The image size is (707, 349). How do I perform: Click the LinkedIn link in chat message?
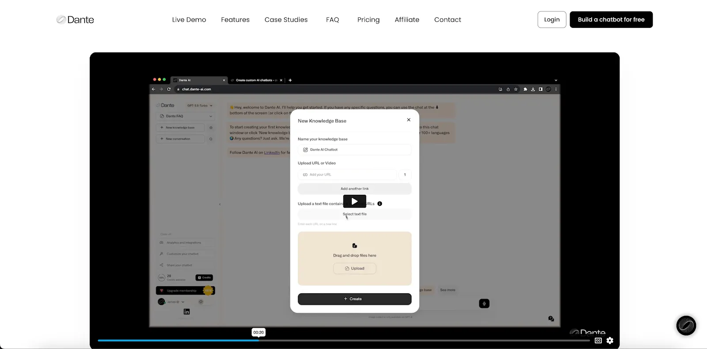[272, 152]
